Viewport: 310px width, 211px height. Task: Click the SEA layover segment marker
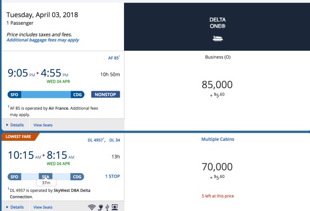click(48, 176)
